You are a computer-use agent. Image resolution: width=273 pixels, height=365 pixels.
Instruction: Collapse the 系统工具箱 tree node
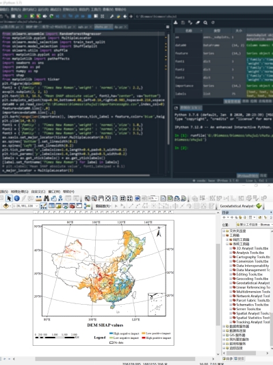click(227, 244)
